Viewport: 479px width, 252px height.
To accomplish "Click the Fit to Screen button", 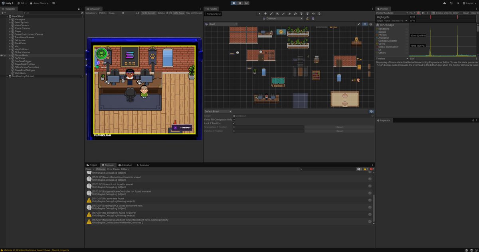I will (x=148, y=13).
